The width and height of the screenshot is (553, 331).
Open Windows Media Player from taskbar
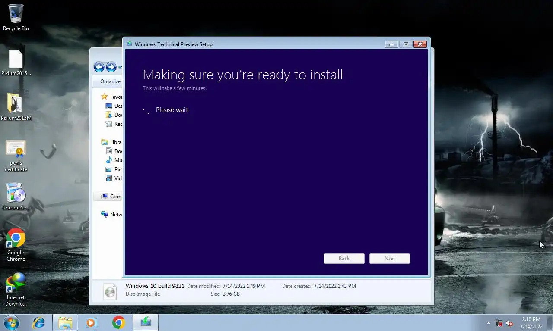(91, 322)
